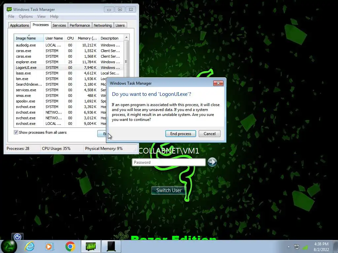Select the csrss.exe row using 1,552 K
Screen dimensions: 338x253
69,51
